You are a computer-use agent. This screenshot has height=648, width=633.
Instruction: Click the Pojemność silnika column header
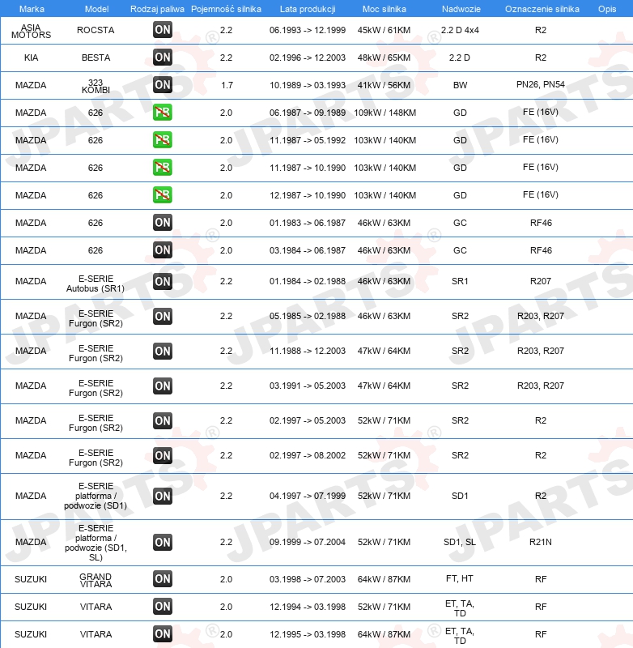[226, 9]
